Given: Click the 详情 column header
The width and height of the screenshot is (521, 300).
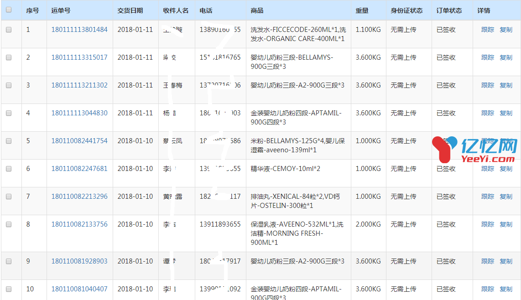Looking at the screenshot, I should coord(484,10).
